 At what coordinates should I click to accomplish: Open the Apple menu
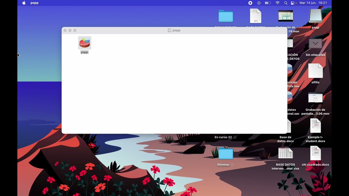point(24,3)
